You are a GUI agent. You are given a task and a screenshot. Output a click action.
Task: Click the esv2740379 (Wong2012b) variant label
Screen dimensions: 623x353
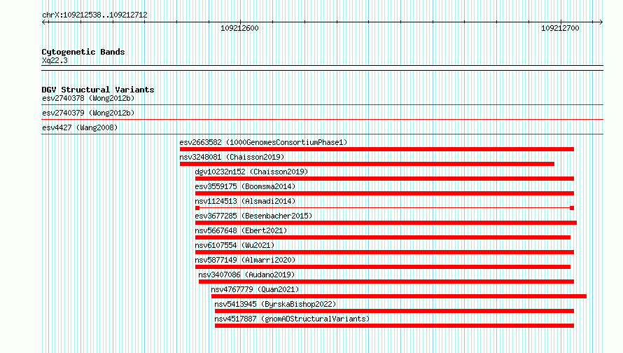tap(88, 113)
